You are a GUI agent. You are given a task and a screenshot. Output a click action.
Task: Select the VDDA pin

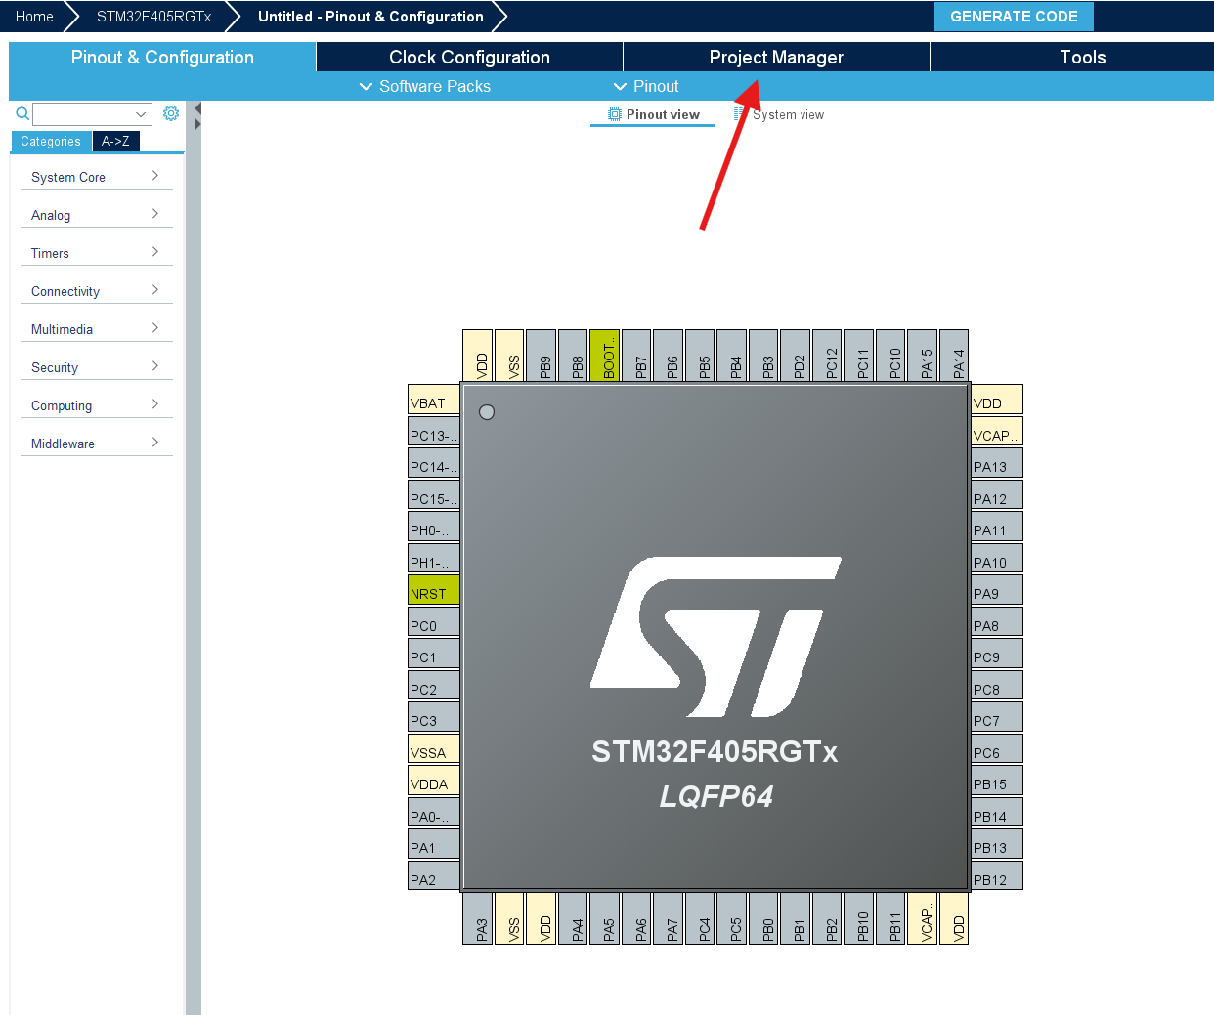434,781
